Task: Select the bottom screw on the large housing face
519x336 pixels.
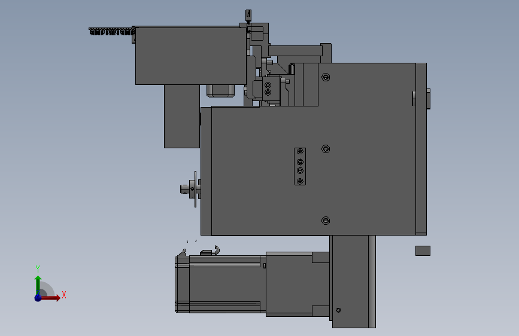Action: (x=326, y=221)
